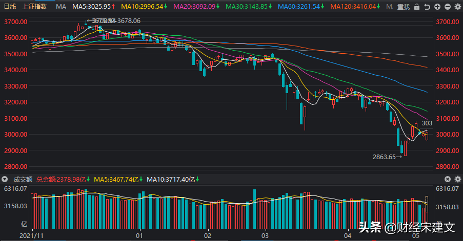Screen dimensions: 463x241
Task: Click the 3700.00 label on left price axis
Action: point(16,22)
